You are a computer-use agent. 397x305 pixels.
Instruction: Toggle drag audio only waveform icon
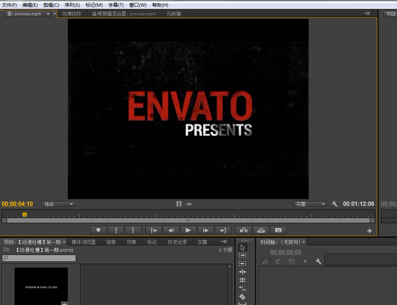click(189, 204)
